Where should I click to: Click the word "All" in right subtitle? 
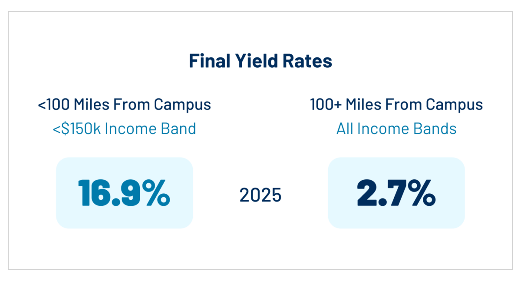[x=345, y=129]
